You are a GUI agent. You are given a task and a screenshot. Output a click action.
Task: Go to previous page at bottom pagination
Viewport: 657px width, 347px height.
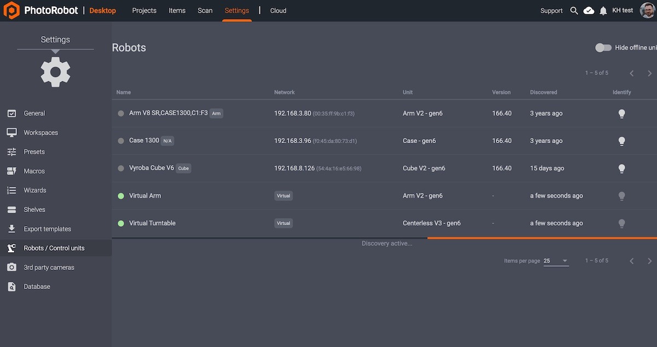631,261
